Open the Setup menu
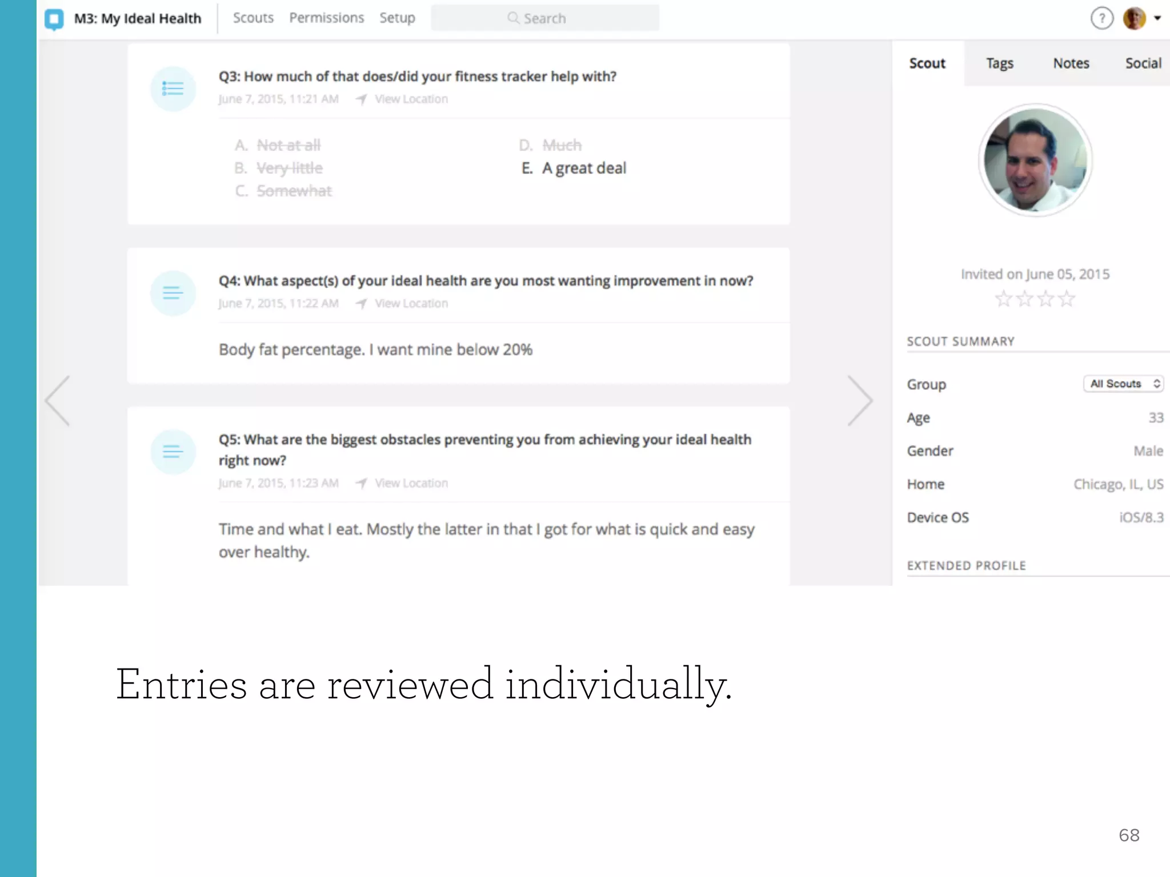This screenshot has height=877, width=1170. tap(397, 18)
